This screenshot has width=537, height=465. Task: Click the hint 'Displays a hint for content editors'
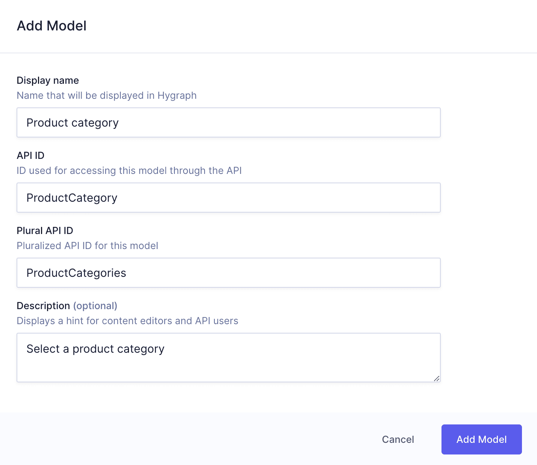click(x=127, y=321)
